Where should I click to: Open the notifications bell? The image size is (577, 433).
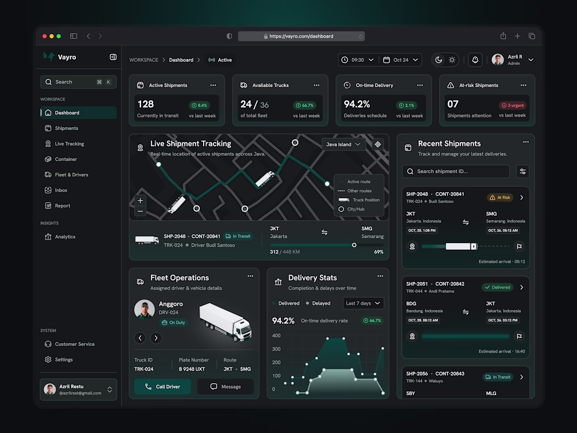[x=475, y=60]
